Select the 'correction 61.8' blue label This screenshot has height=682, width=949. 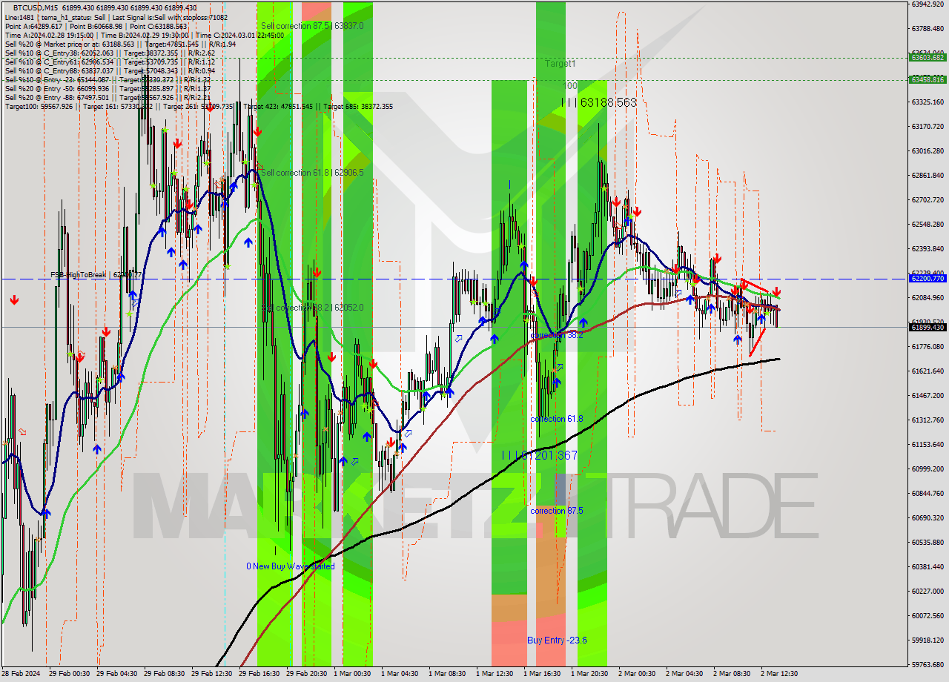pos(557,419)
